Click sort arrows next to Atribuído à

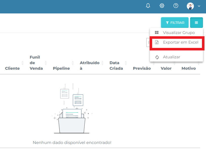click(102, 63)
